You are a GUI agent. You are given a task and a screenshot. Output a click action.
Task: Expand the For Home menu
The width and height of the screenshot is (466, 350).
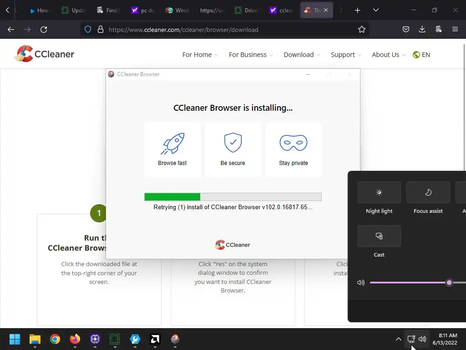[200, 55]
